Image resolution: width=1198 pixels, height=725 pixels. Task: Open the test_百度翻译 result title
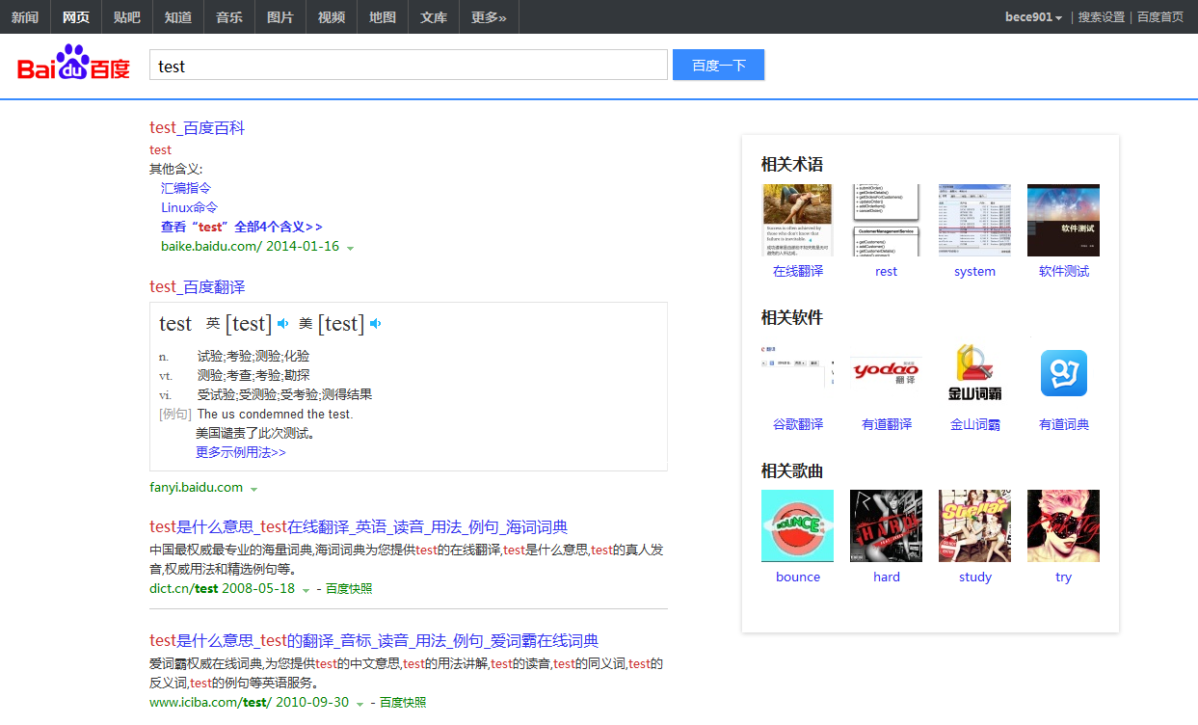(198, 286)
